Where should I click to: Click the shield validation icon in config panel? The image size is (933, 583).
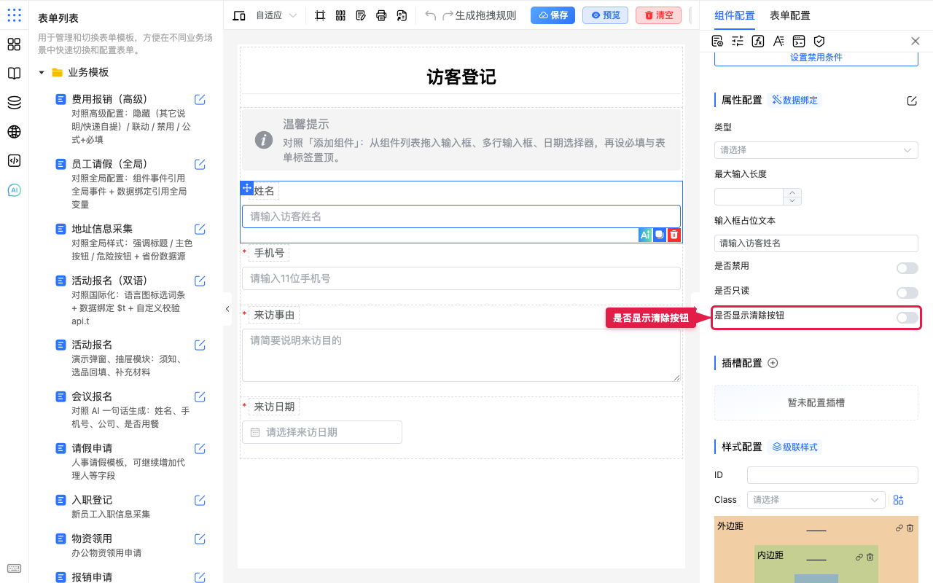coord(819,42)
